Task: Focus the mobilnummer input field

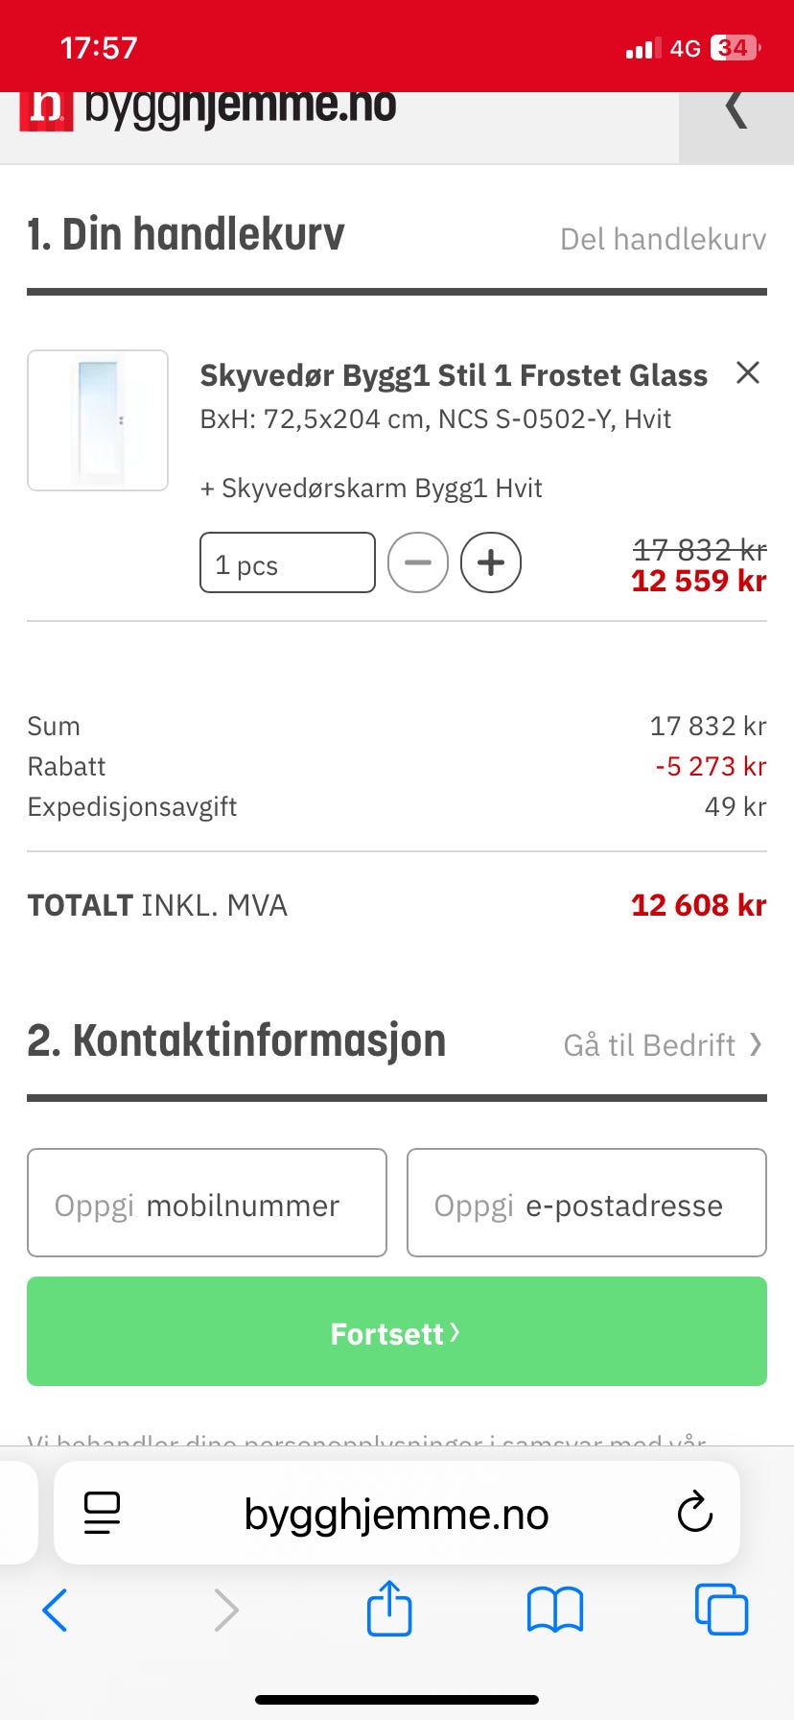Action: pyautogui.click(x=207, y=1204)
